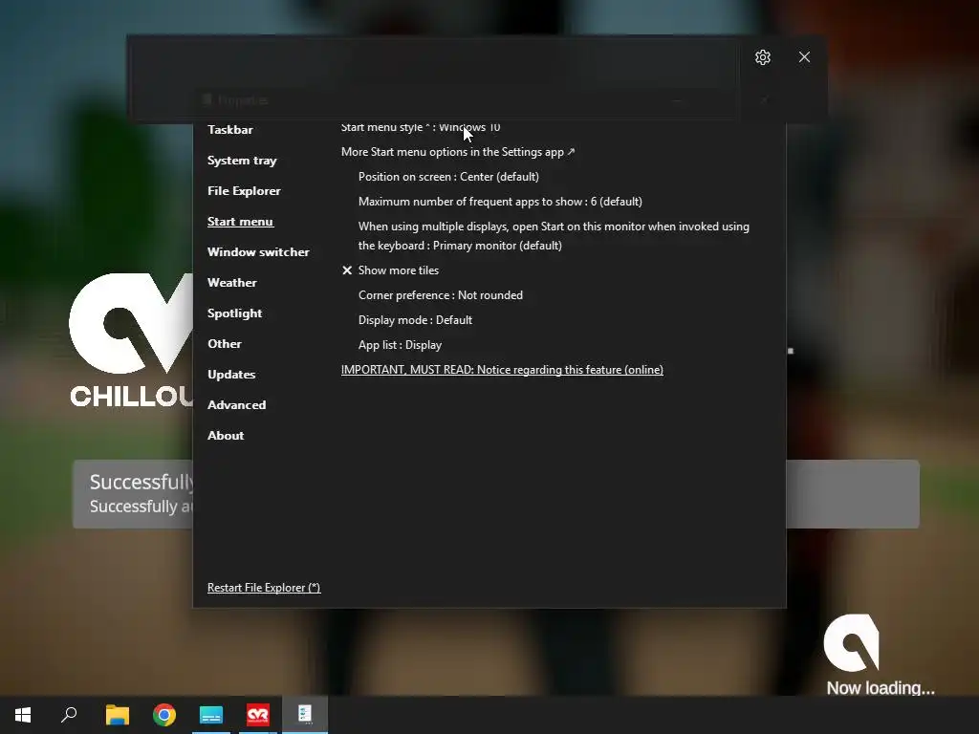Screen dimensions: 979x734
Task: Change multiple displays Primary monitor setting
Action: (x=554, y=236)
